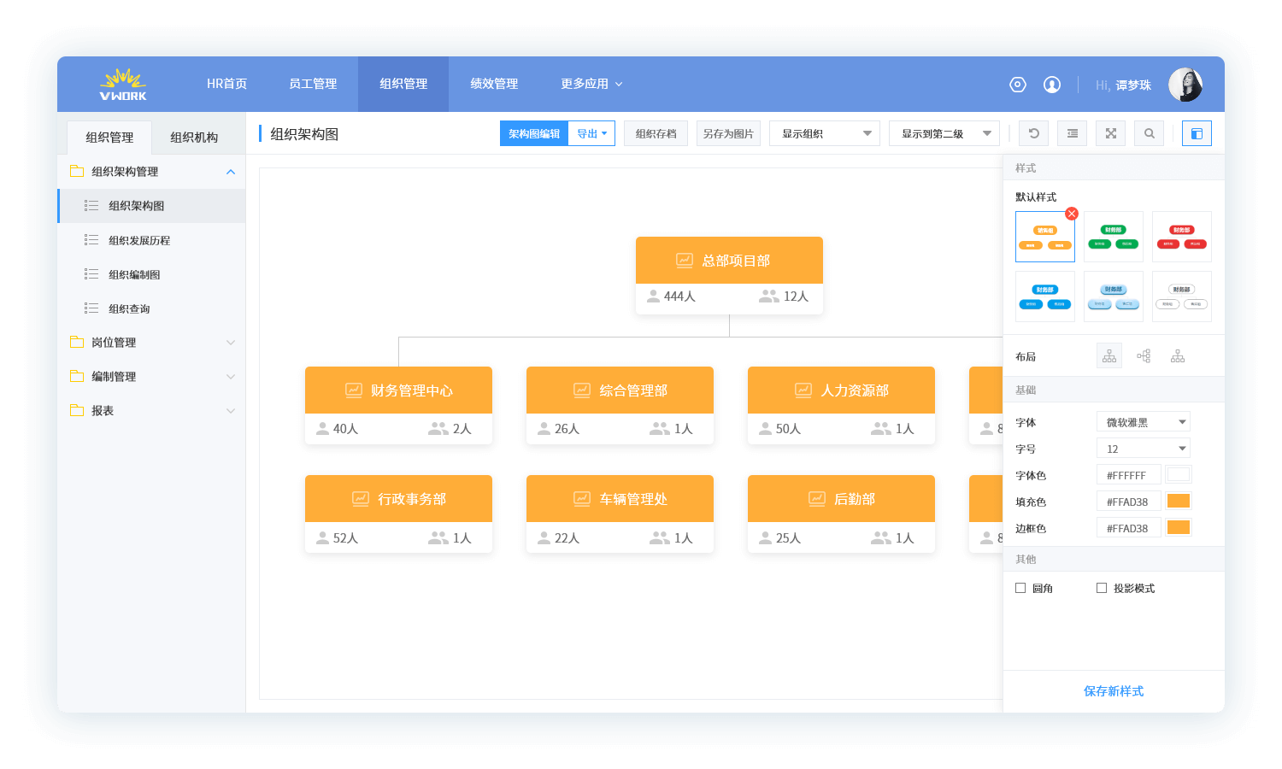This screenshot has width=1282, height=769.
Task: Click the indent list icon in toolbar
Action: 1072,133
